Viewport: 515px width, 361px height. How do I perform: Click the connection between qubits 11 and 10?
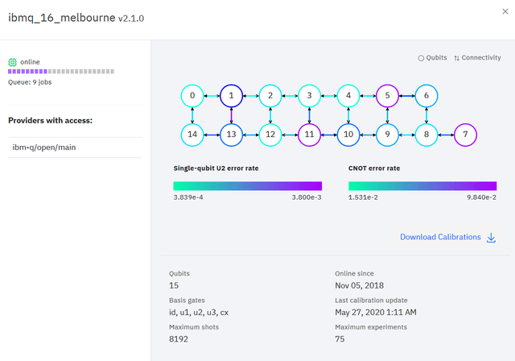click(x=329, y=135)
